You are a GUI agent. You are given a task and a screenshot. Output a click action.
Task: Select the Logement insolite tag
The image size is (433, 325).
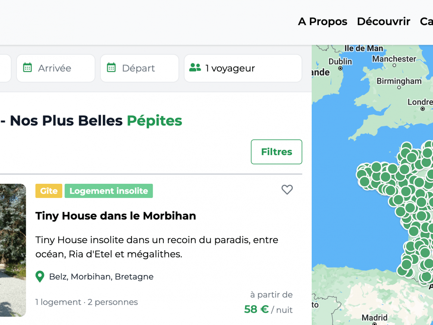[x=109, y=191]
